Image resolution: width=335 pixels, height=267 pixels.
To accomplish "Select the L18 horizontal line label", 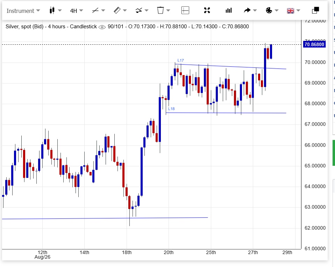I will 171,109.
